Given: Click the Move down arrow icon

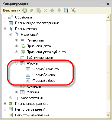Looking at the screenshot, I should pos(59,10).
